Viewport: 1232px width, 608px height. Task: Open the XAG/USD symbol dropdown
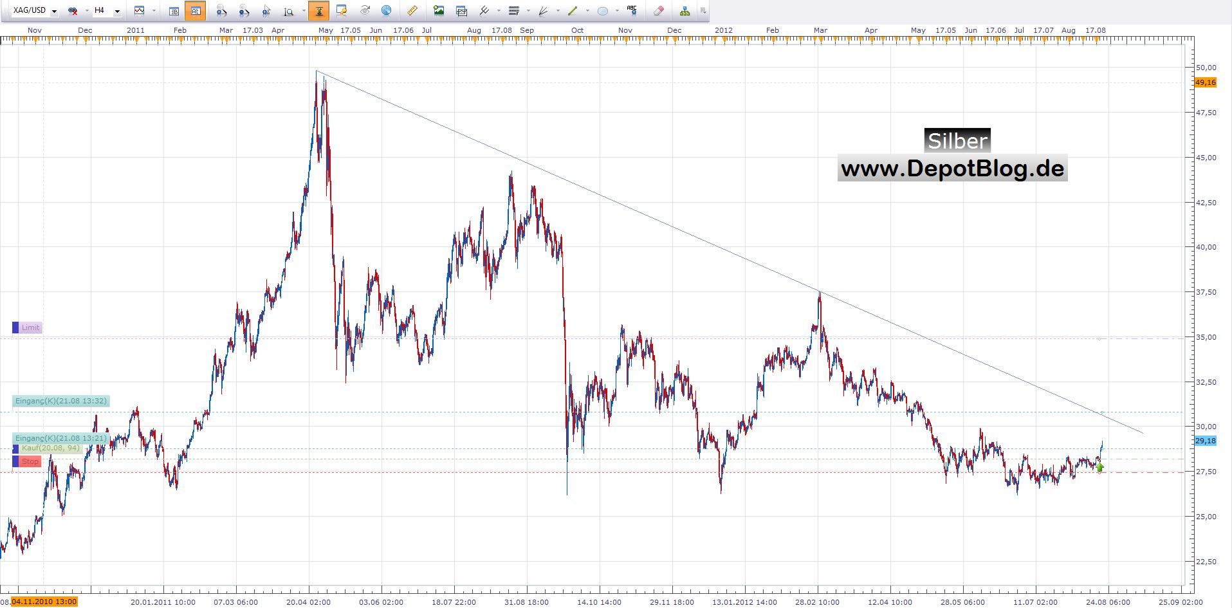54,12
